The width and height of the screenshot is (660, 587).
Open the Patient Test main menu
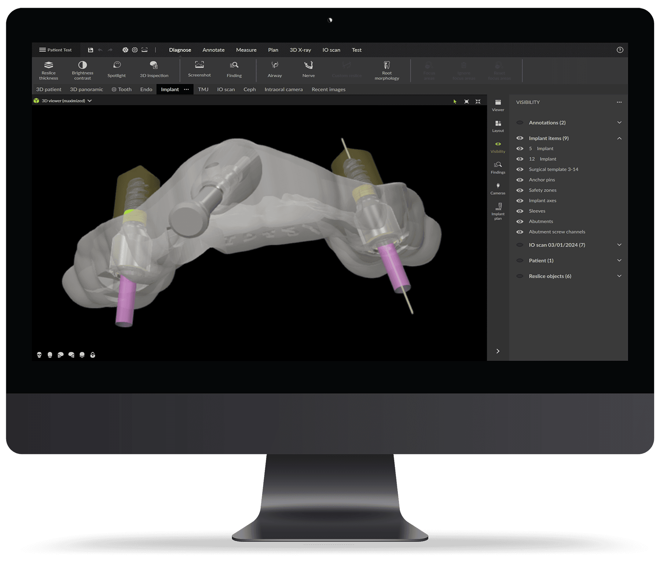click(55, 50)
